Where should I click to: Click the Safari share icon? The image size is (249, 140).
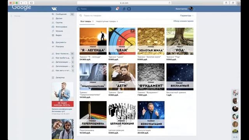point(226,3)
